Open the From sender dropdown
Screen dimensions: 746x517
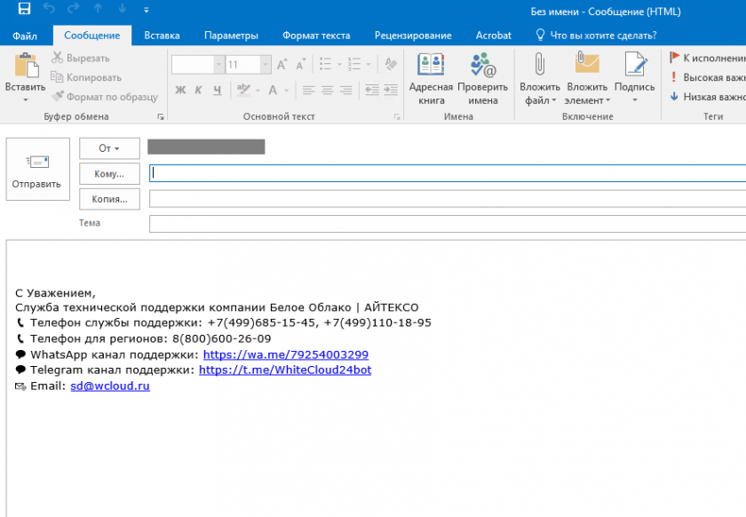pos(109,148)
